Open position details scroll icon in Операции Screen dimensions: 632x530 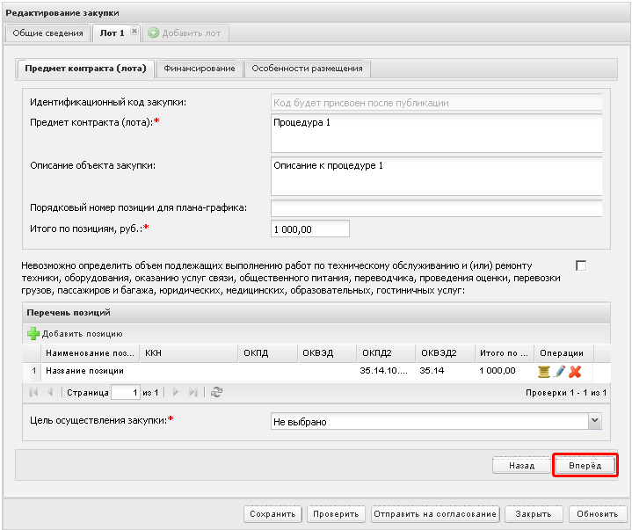pos(544,371)
